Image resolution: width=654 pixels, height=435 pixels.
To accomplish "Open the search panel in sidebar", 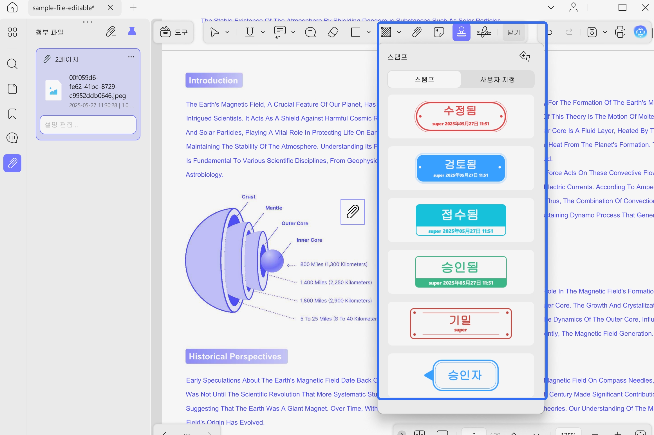I will 12,64.
